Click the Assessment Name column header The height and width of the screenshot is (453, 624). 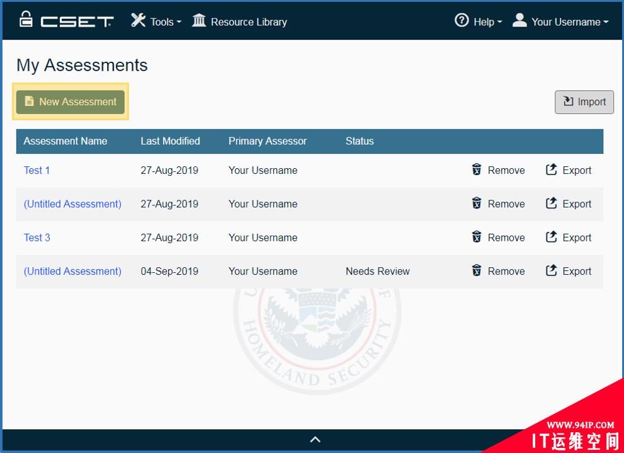click(65, 141)
